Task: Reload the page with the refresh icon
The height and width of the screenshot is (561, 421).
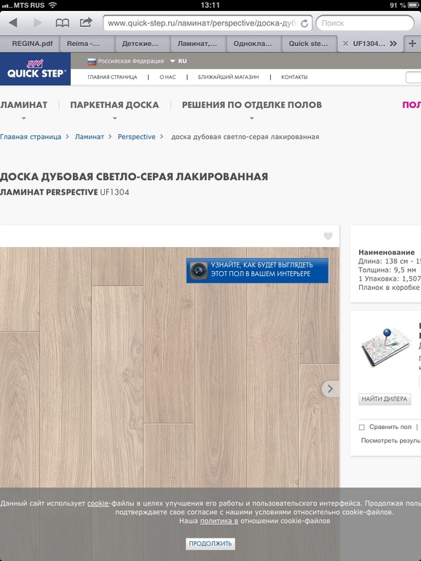Action: point(304,23)
